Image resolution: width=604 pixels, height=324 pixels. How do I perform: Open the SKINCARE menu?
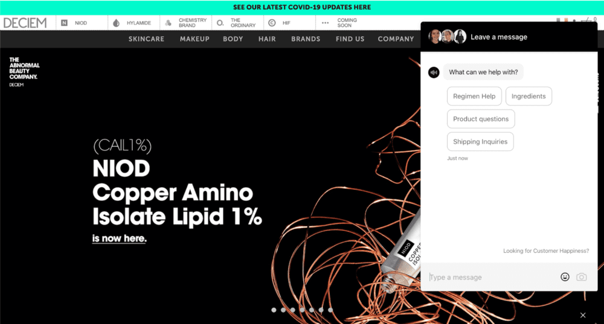[x=146, y=39]
